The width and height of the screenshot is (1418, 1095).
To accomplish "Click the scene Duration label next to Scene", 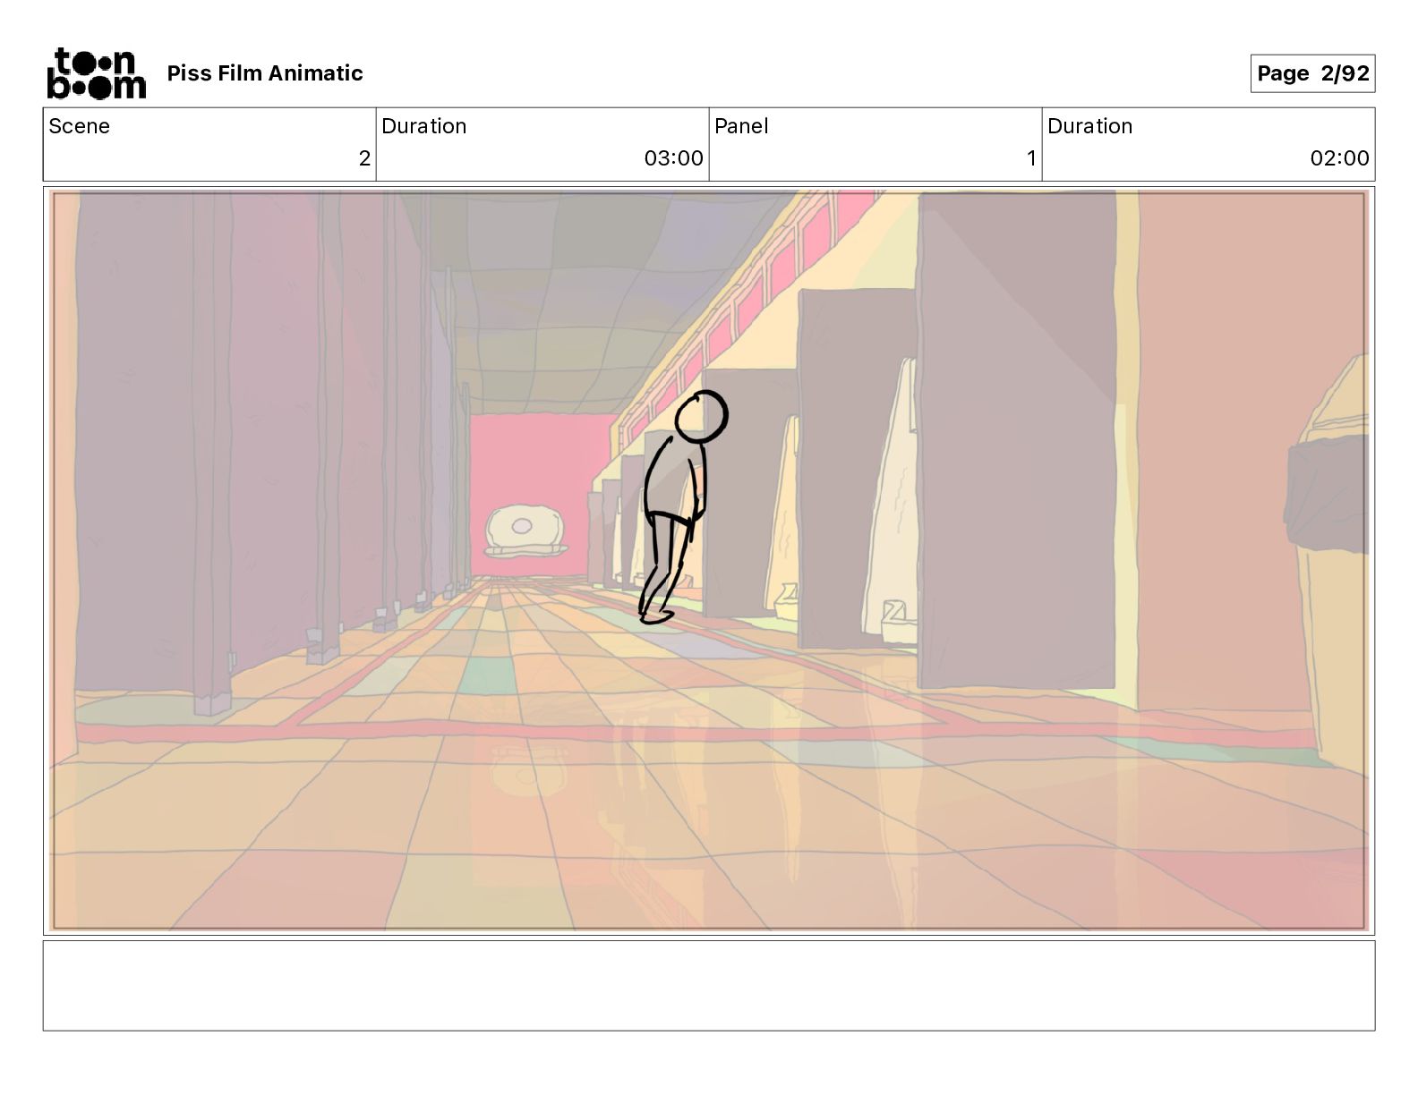I will [424, 126].
